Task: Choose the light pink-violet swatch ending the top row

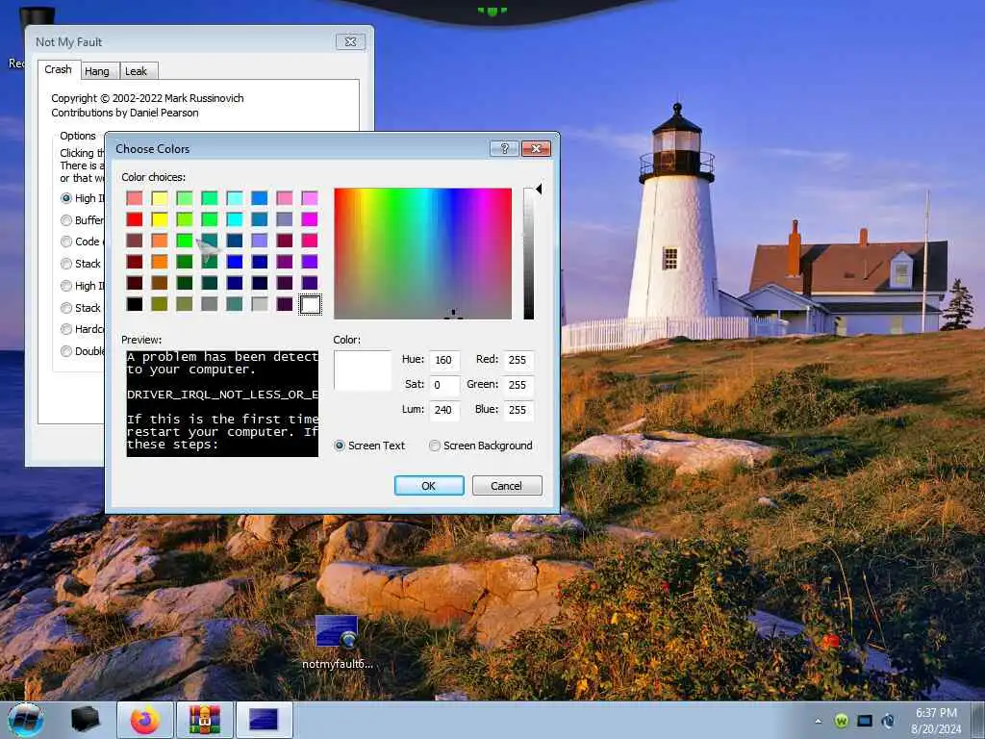Action: click(x=310, y=198)
